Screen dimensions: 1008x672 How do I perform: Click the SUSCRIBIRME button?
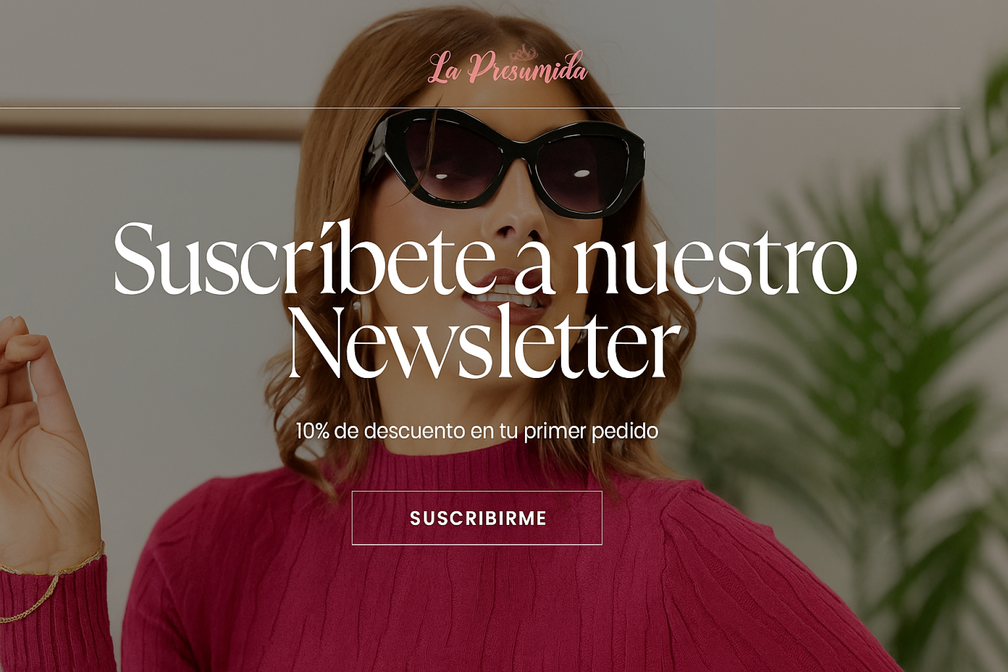coord(477,518)
